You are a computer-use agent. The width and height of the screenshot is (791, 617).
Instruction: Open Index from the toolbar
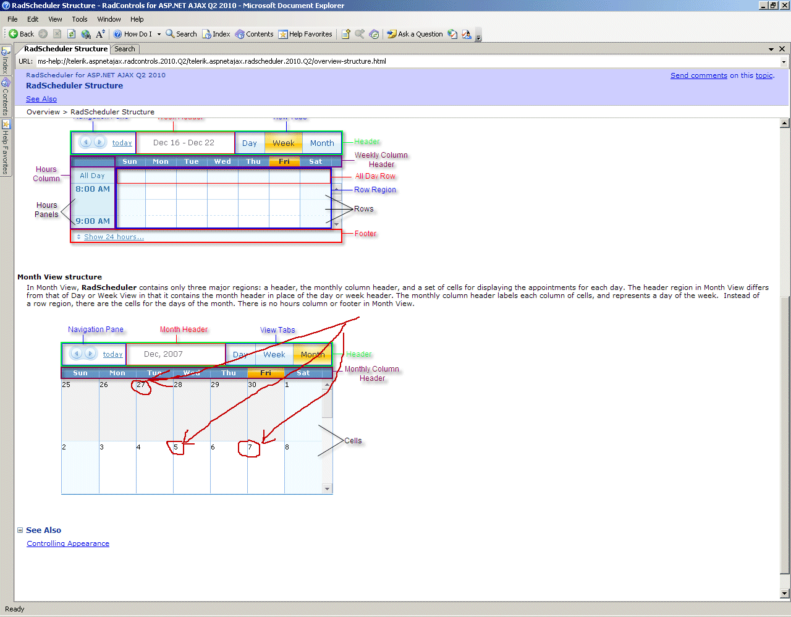point(216,34)
